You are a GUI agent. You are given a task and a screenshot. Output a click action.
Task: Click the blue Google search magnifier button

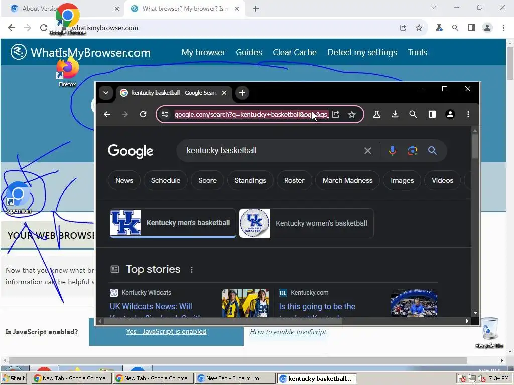432,151
